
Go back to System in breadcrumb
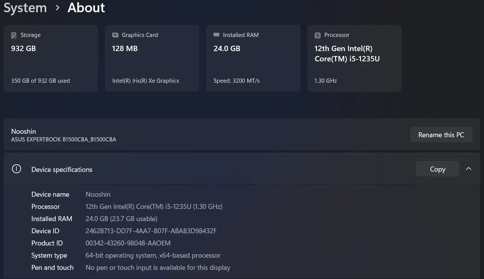tap(25, 8)
